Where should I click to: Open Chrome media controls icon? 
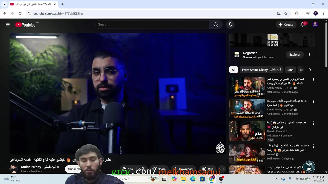[308, 14]
